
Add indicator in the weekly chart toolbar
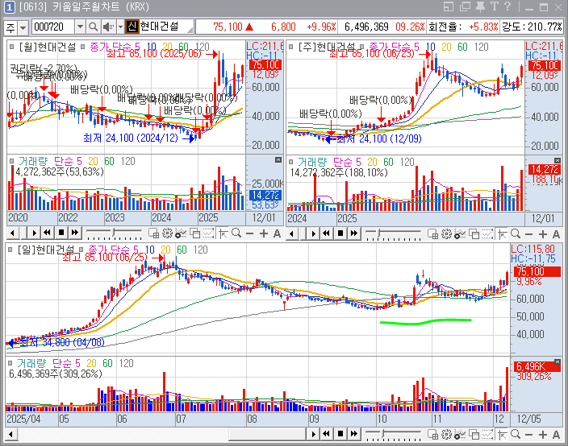tap(459, 233)
